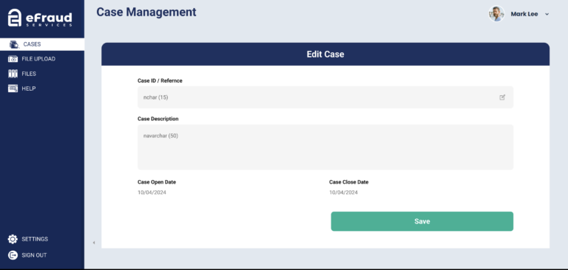The width and height of the screenshot is (568, 270).
Task: Click the Help icon in sidebar
Action: [13, 89]
